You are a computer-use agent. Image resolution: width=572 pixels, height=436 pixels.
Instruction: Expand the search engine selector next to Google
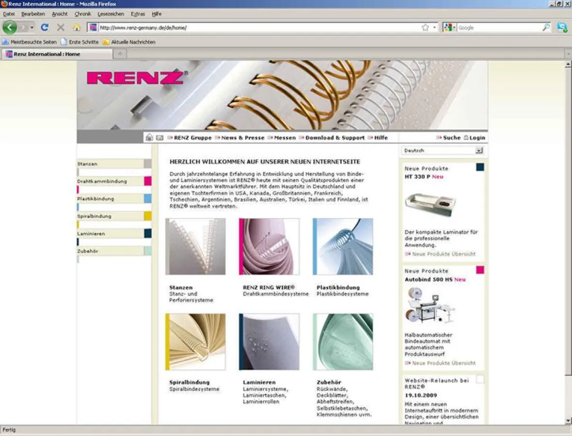pos(454,27)
